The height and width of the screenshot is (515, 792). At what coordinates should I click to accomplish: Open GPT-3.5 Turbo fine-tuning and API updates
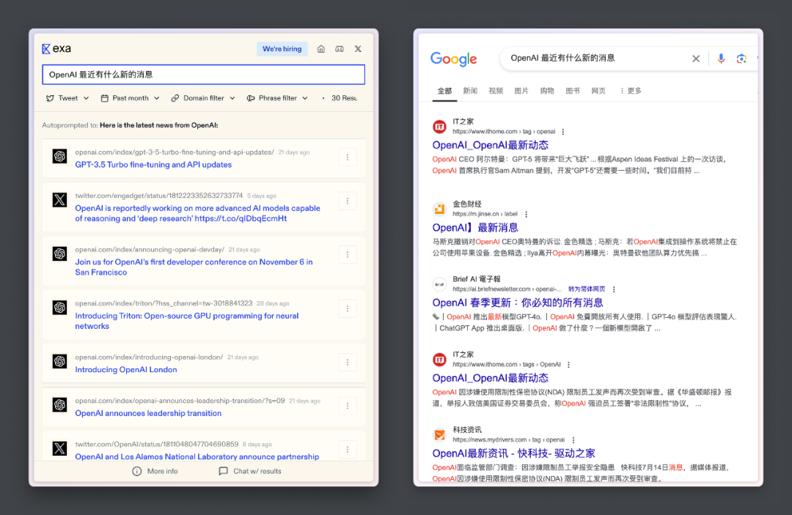pyautogui.click(x=153, y=164)
